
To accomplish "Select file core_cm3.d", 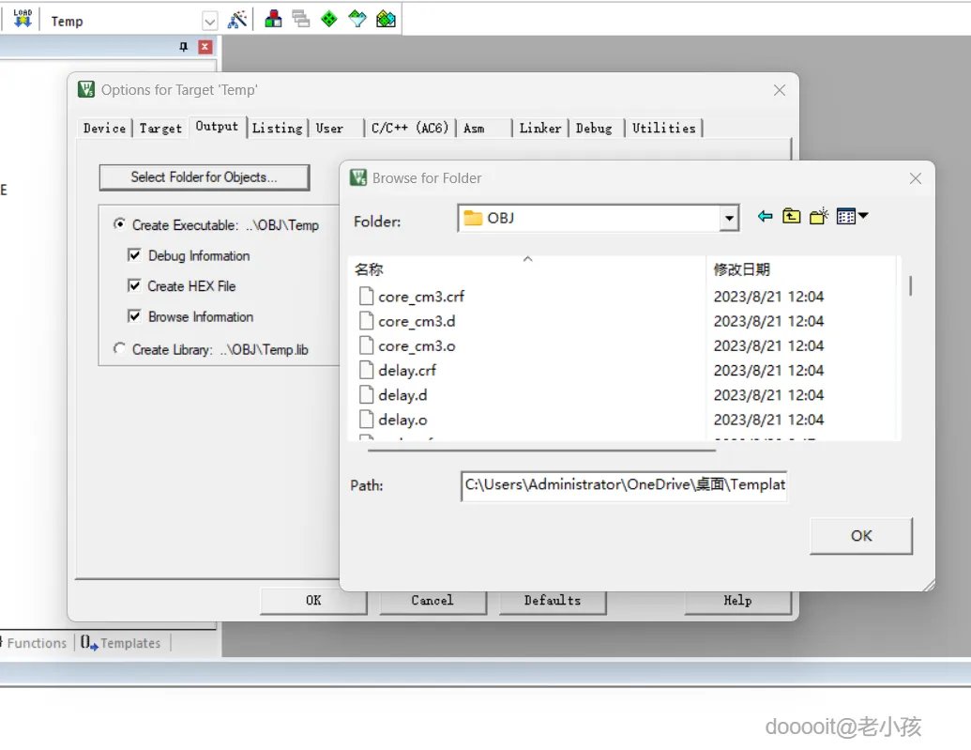I will click(417, 322).
